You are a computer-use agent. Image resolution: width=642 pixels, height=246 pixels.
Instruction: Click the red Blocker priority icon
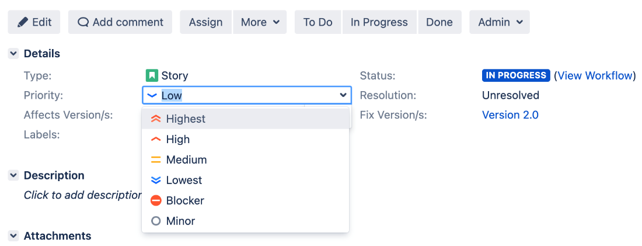156,200
